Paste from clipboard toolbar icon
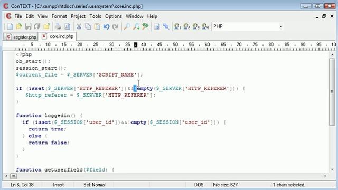338x190 pixels. (97, 26)
